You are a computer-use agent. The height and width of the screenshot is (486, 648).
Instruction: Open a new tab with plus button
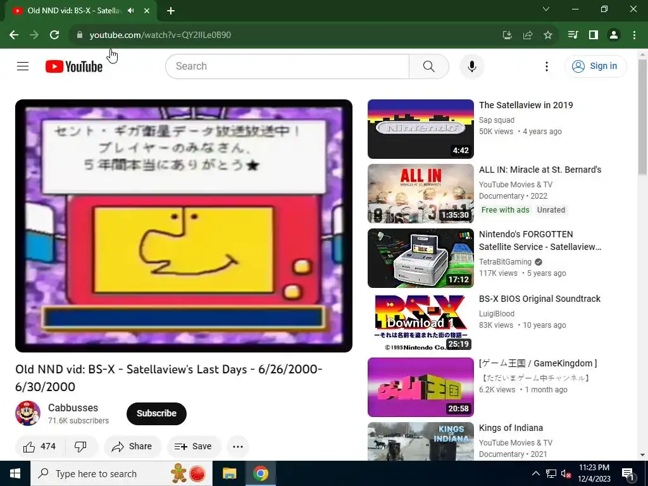[171, 11]
